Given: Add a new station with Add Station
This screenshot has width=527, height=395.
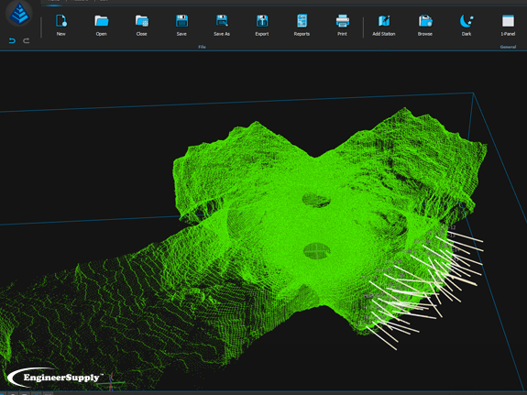Looking at the screenshot, I should tap(384, 25).
